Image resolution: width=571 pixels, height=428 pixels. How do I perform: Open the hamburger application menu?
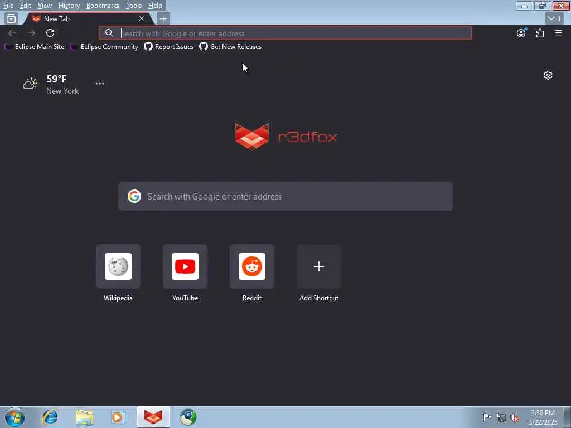pyautogui.click(x=559, y=33)
